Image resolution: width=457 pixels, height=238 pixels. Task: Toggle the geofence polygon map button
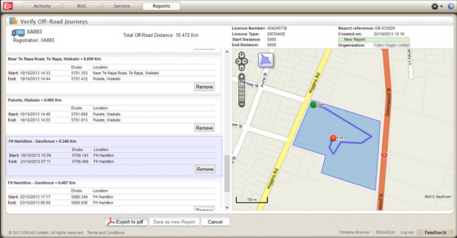pos(266,60)
